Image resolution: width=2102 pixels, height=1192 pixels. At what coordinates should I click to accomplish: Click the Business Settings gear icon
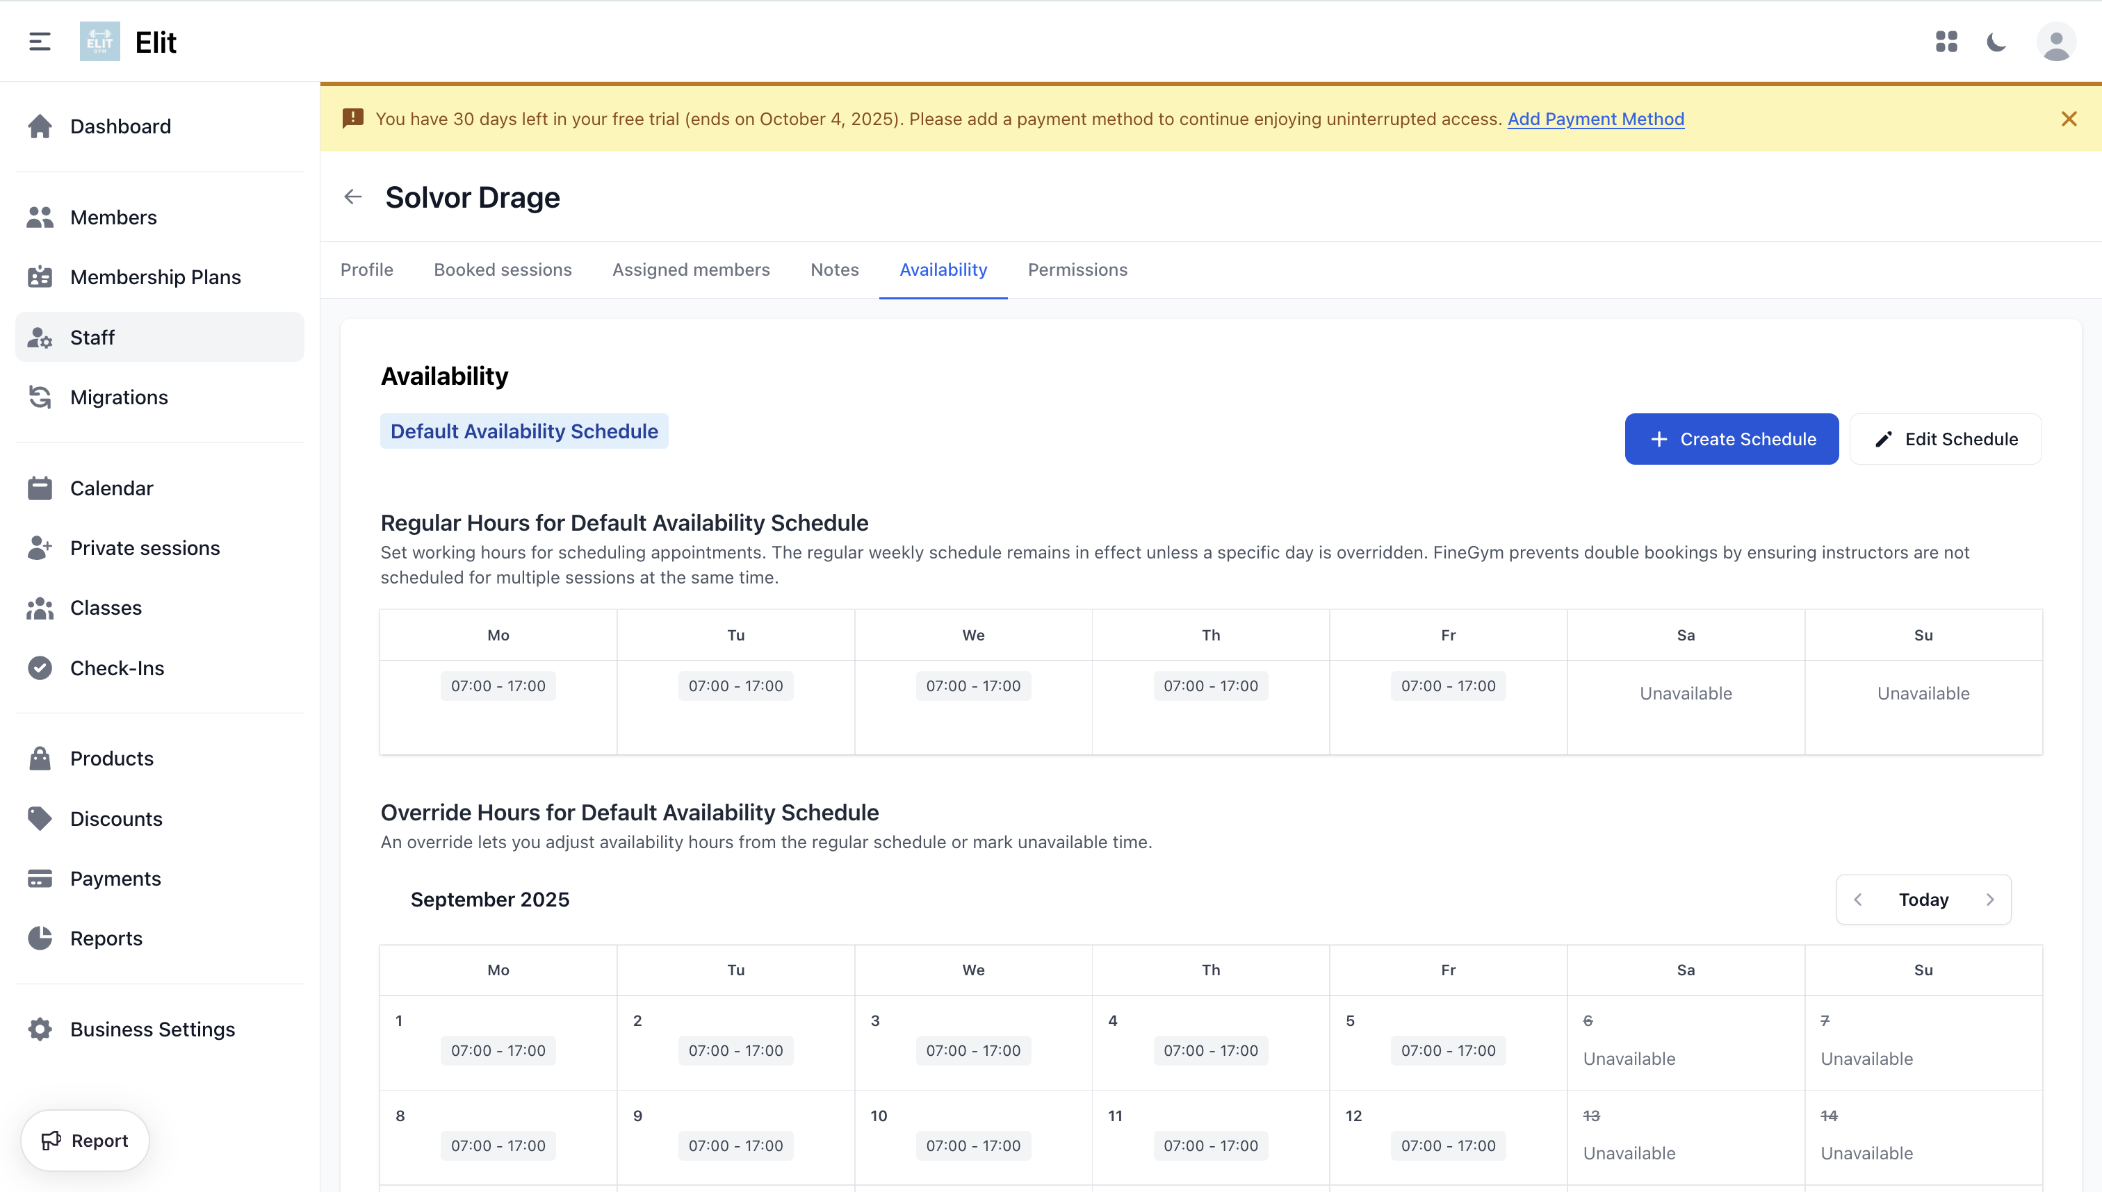tap(40, 1029)
